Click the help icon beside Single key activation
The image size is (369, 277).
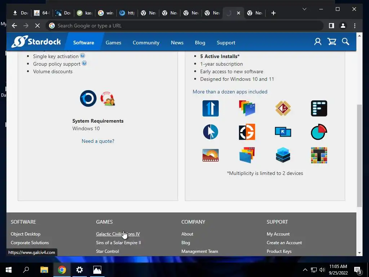pos(83,56)
